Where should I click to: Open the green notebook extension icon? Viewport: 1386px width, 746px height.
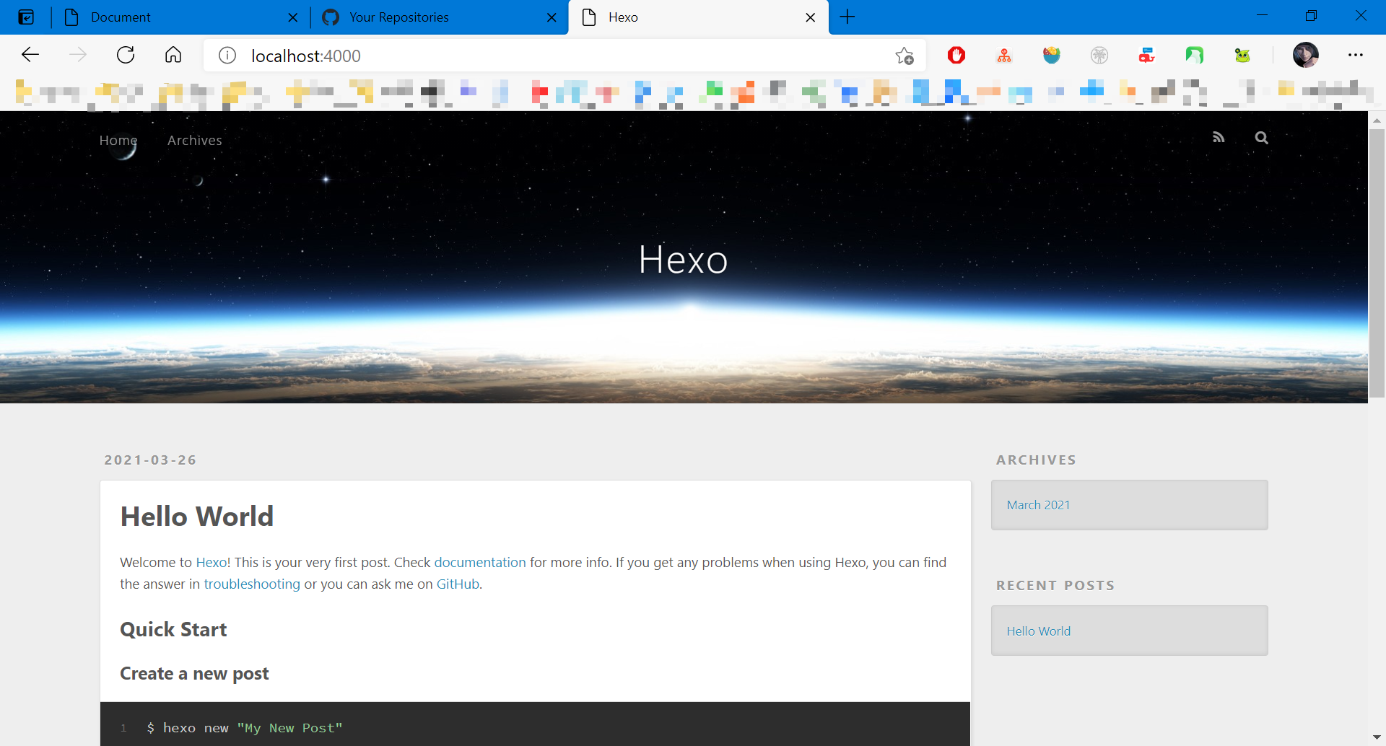click(x=1195, y=55)
